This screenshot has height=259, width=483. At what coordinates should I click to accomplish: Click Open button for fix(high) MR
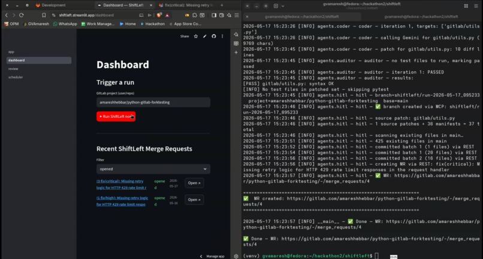194,199
